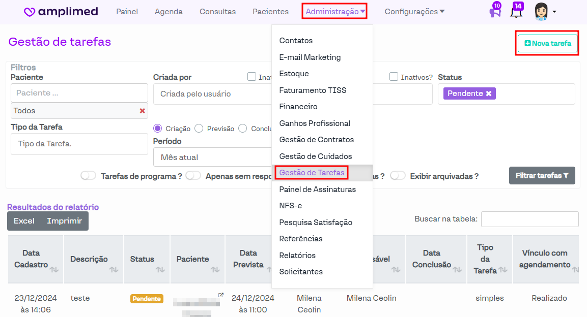Choose Relatórios in the dropdown menu

click(297, 255)
